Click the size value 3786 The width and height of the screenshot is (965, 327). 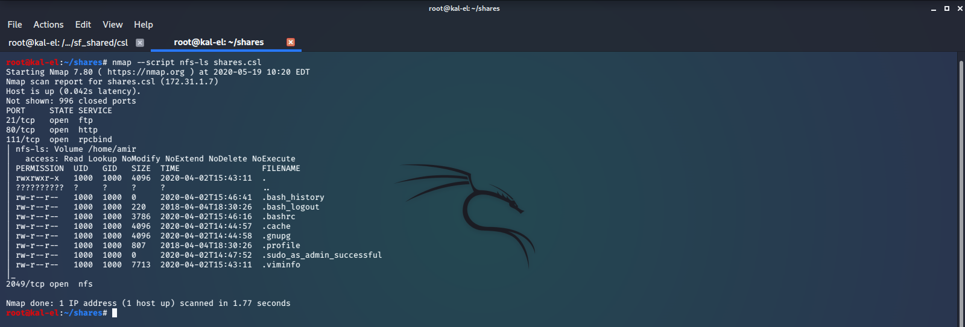(x=141, y=217)
